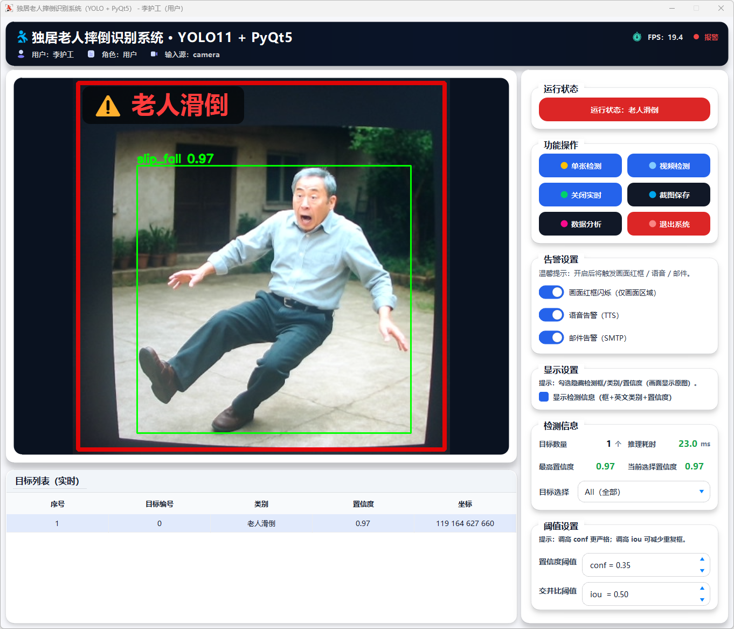Open the 目标选择 All (全部) dropdown
Screen dimensions: 734x629
643,492
